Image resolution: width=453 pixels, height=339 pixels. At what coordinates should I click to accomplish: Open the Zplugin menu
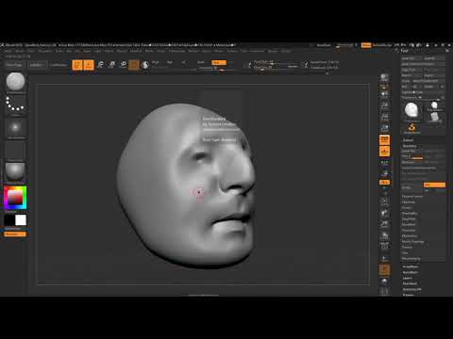point(273,51)
